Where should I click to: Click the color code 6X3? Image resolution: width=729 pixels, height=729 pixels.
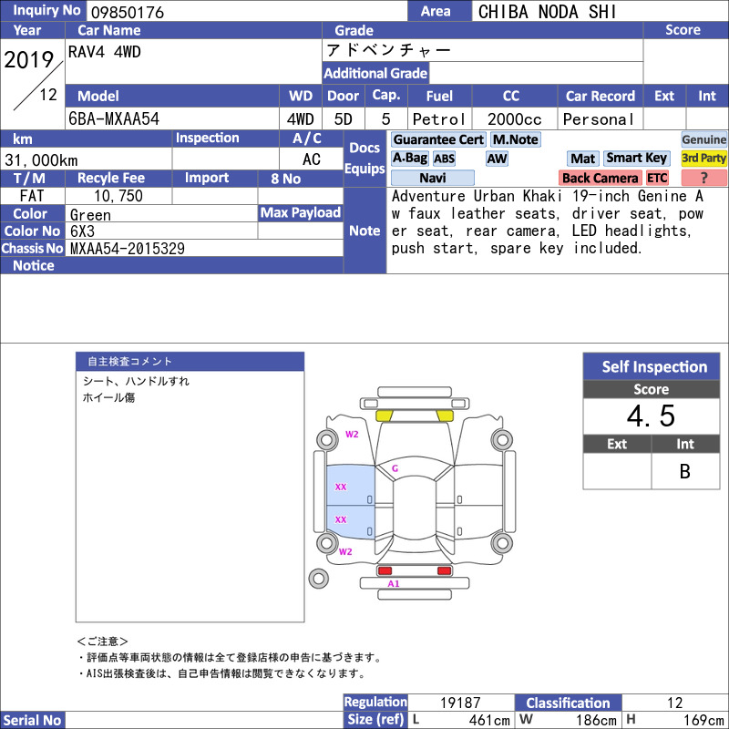pyautogui.click(x=82, y=231)
